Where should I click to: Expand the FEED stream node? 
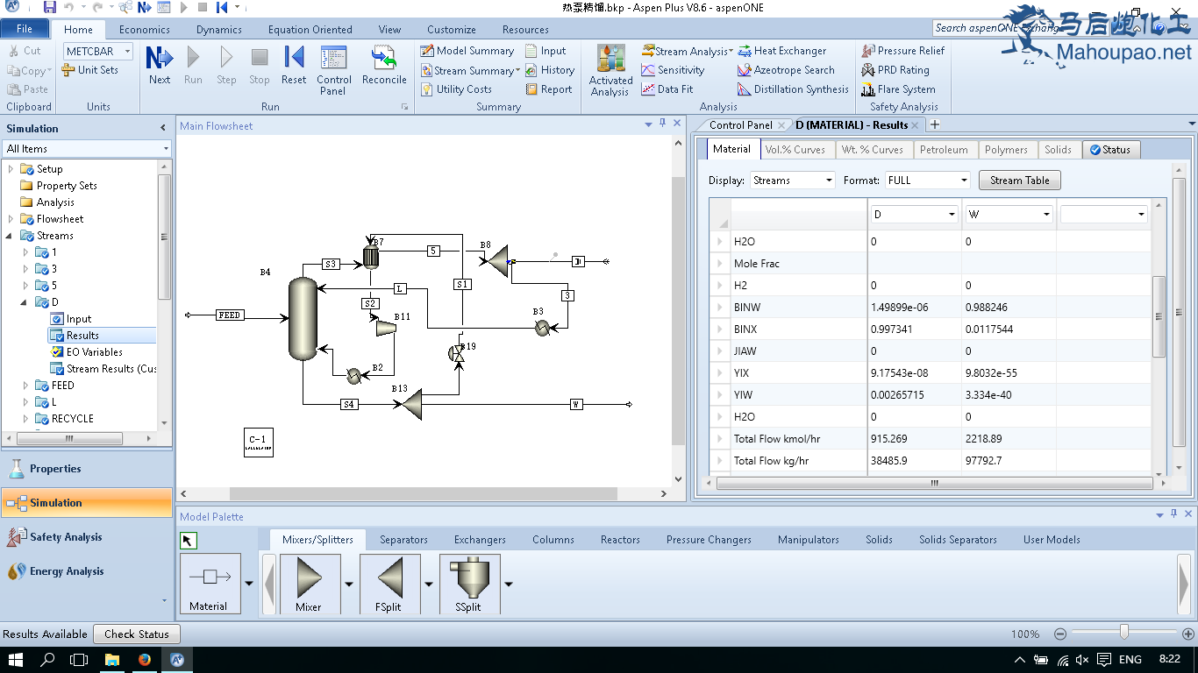(x=26, y=386)
